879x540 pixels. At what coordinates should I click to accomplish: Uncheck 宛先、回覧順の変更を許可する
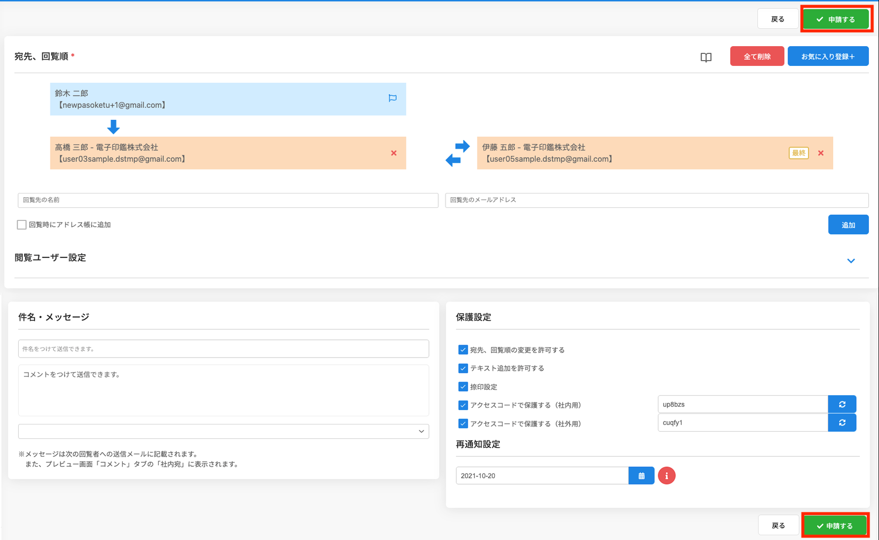(x=463, y=350)
